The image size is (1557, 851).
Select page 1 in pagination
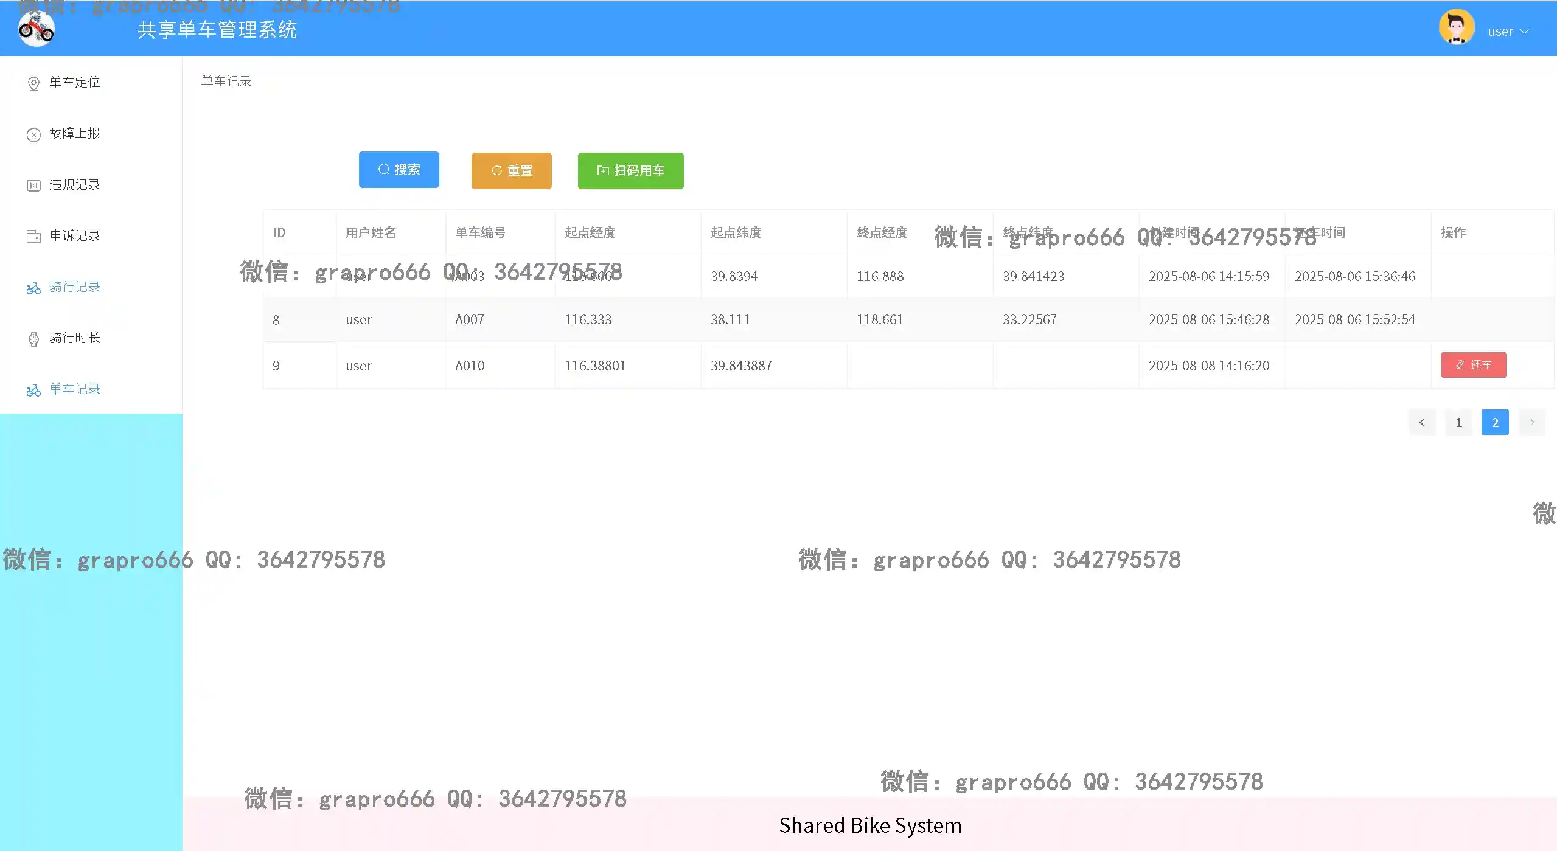click(x=1458, y=422)
